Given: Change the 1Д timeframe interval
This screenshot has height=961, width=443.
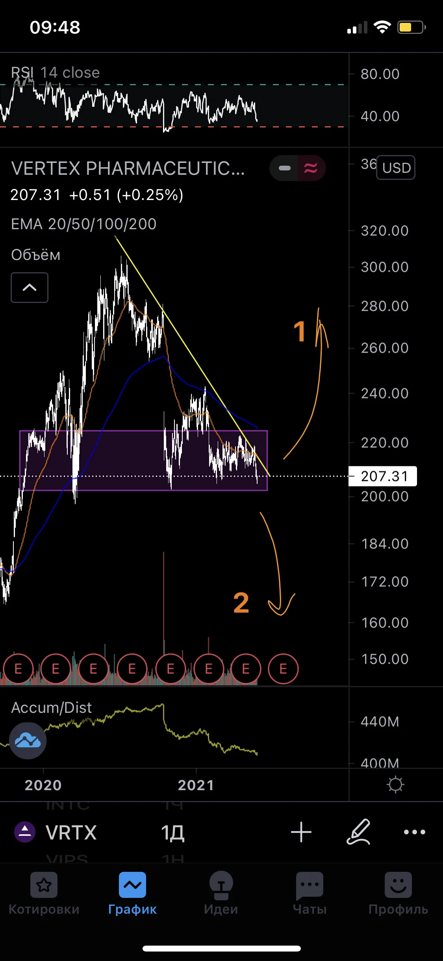Looking at the screenshot, I should click(172, 833).
